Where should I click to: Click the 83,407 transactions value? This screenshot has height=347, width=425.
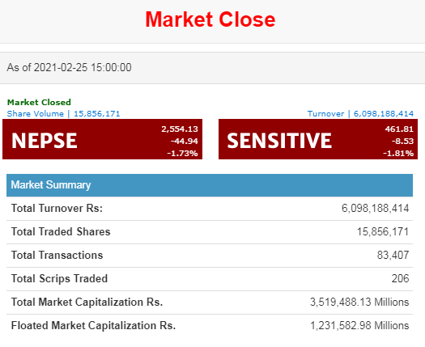point(393,256)
